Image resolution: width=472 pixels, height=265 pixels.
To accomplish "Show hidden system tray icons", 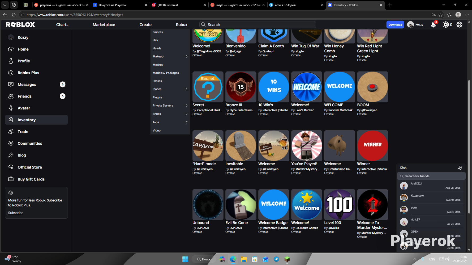I will 415,259.
